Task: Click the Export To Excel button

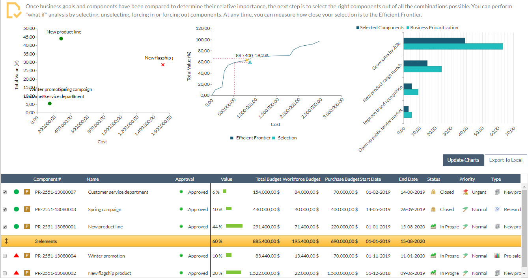Action: click(506, 160)
